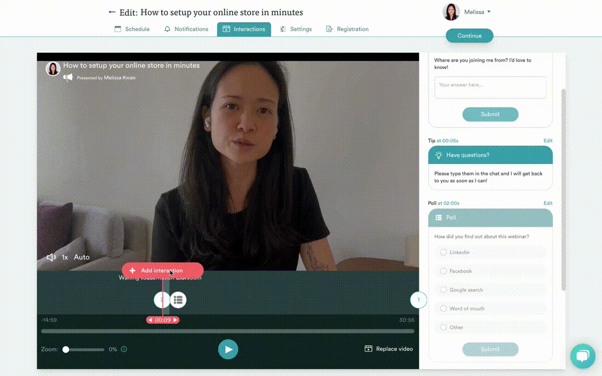Switch to the Schedule tab
The height and width of the screenshot is (376, 602).
[x=132, y=29]
